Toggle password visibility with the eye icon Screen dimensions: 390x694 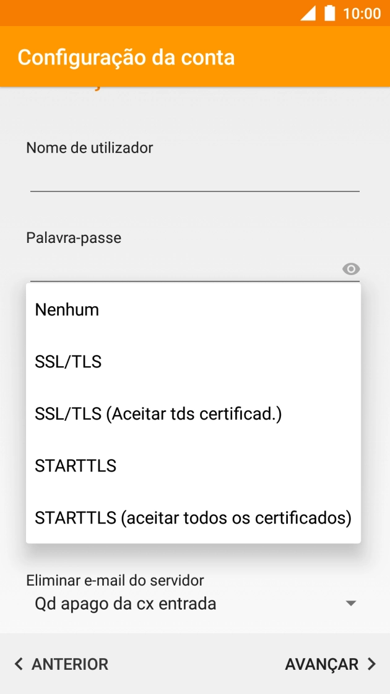[x=351, y=269]
